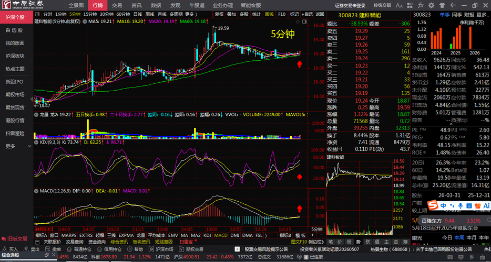
Task: Click the back arrow icon in title bar
Action: [x=453, y=5]
